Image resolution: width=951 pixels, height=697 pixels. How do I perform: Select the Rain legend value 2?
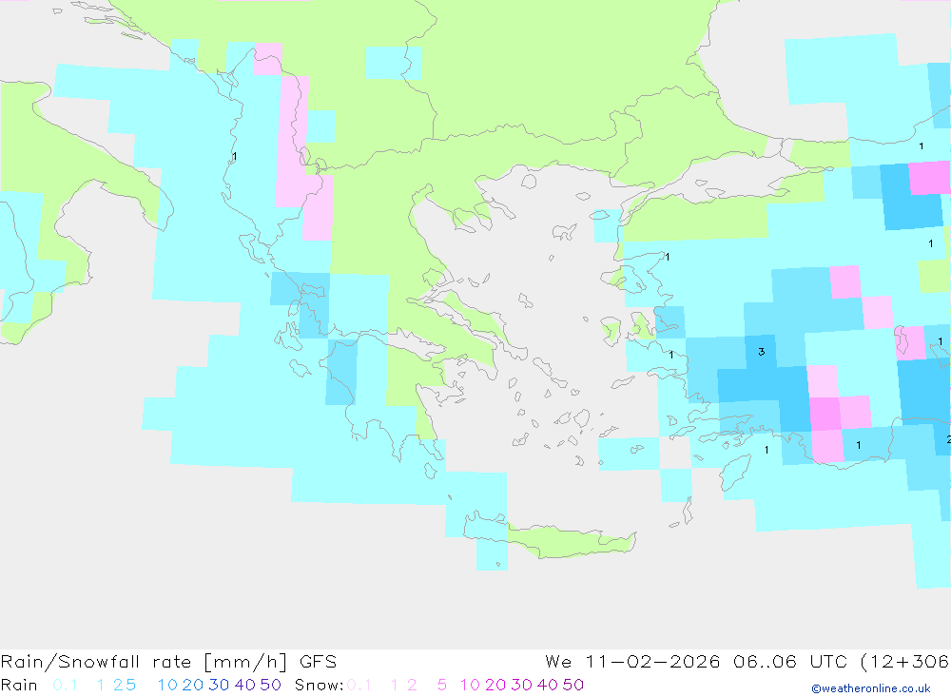coord(118,685)
